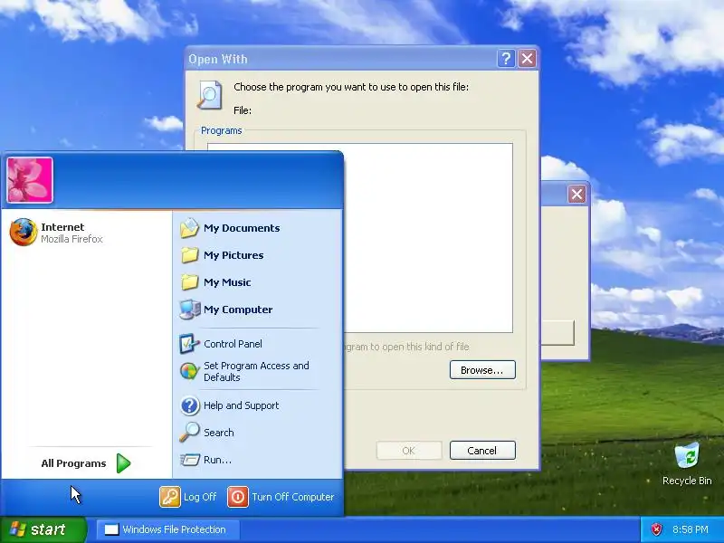The height and width of the screenshot is (543, 724).
Task: Click the Open With document magnifier icon
Action: (x=210, y=95)
